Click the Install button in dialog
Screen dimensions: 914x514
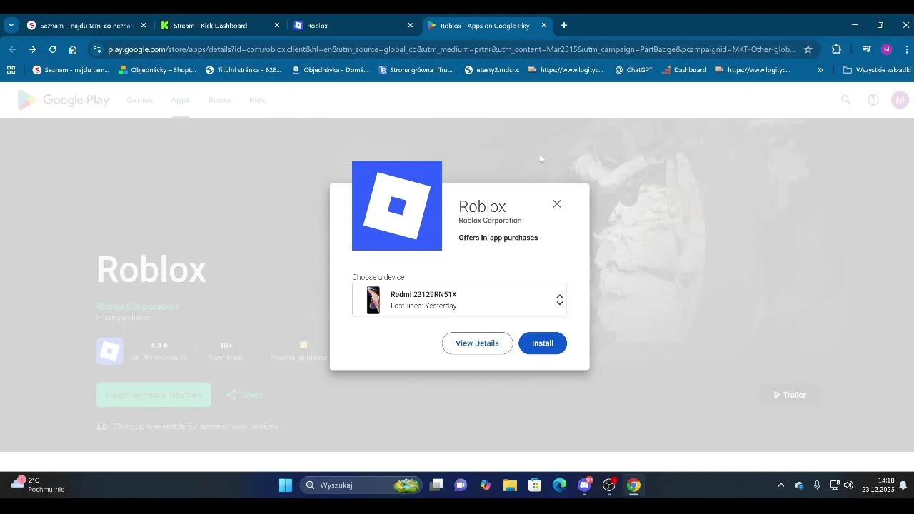click(x=543, y=343)
